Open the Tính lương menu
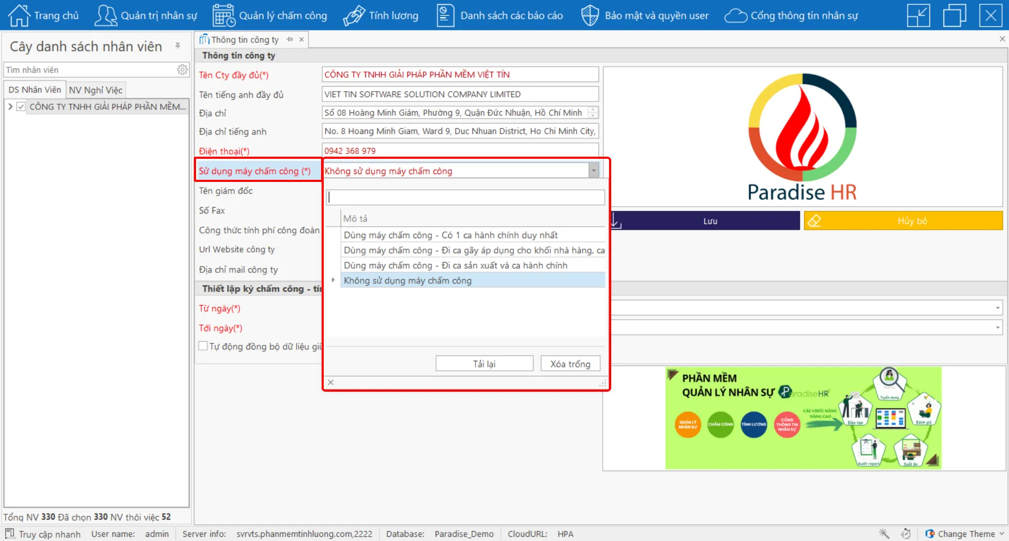Viewport: 1009px width, 541px height. 380,15
